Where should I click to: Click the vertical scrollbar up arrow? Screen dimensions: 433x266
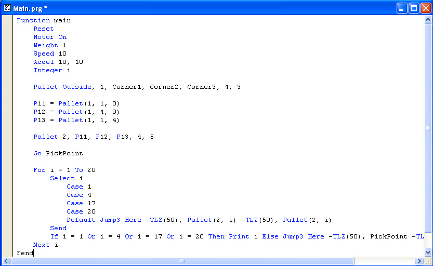428,20
